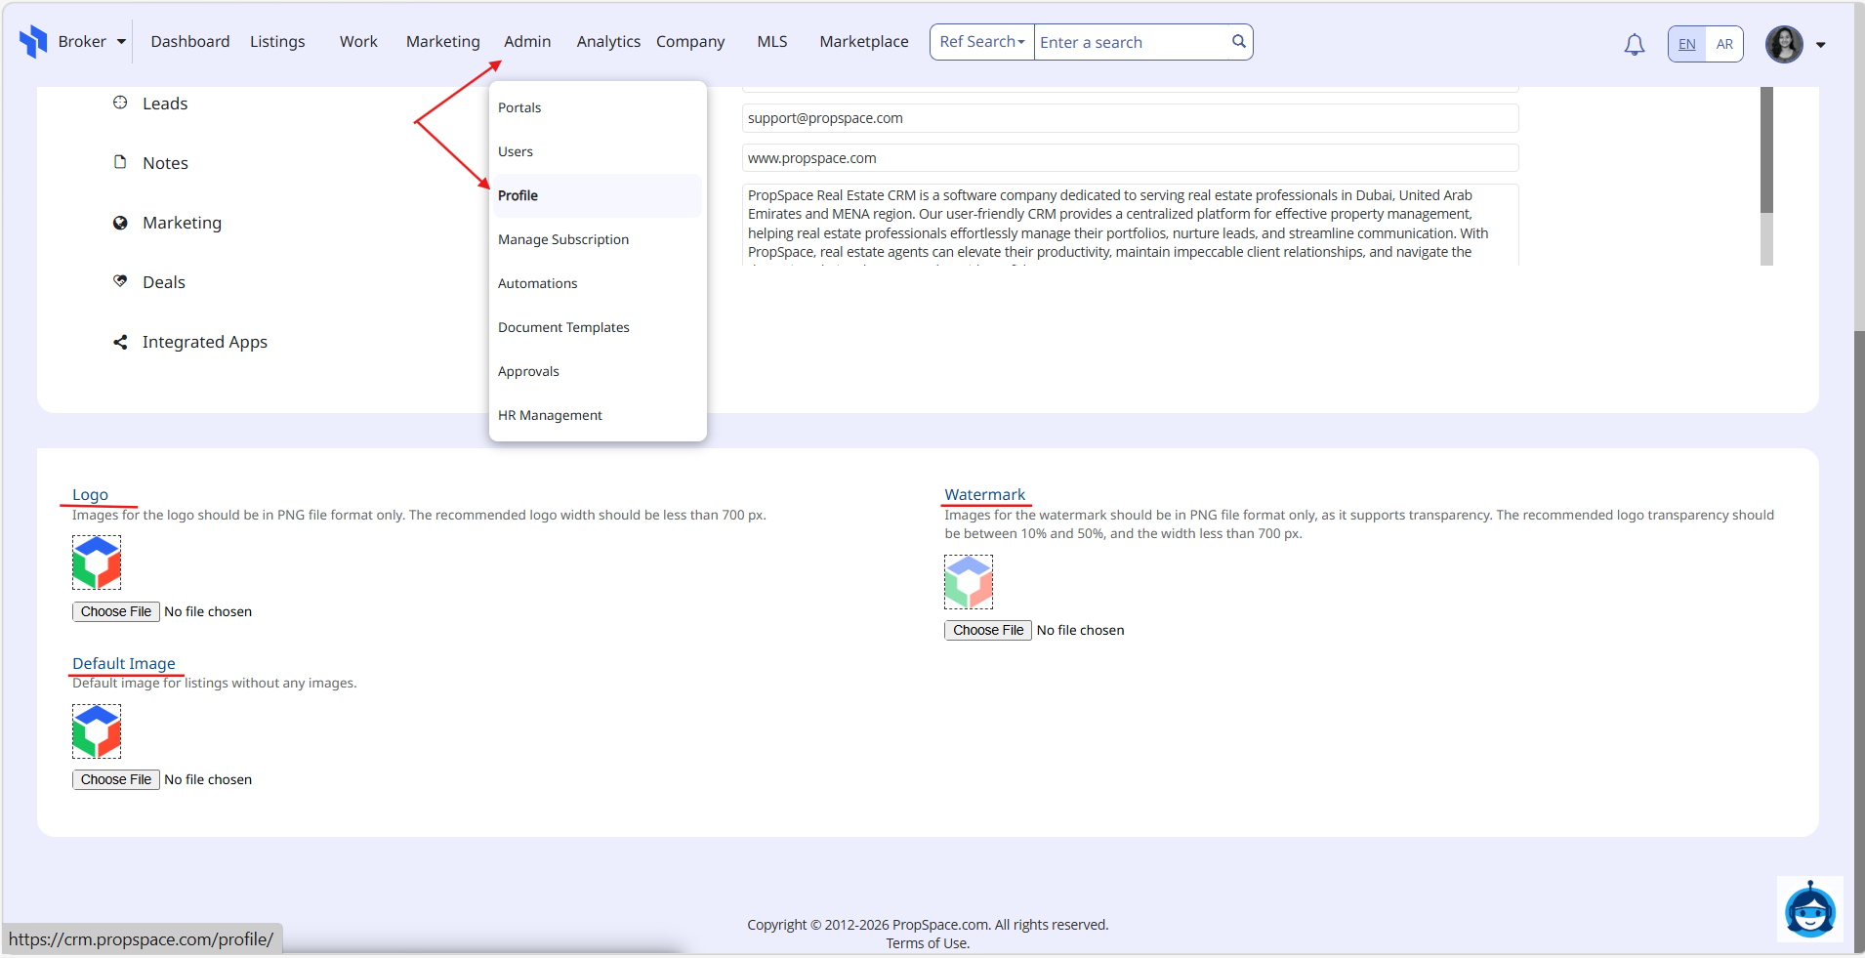Switch language to EN
Viewport: 1865px width, 958px height.
point(1686,44)
